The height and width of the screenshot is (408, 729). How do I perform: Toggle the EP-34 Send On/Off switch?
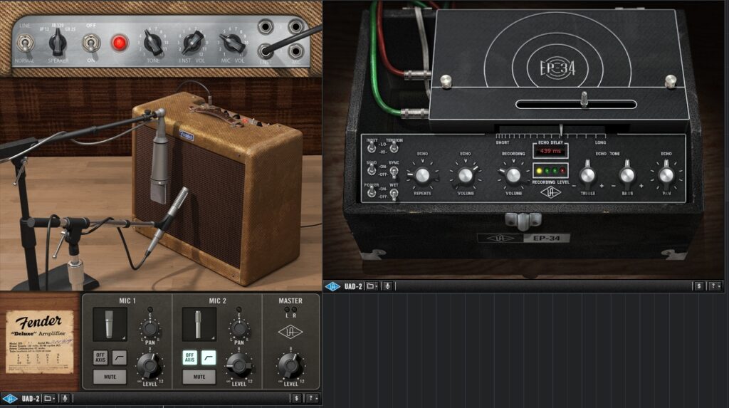(372, 170)
